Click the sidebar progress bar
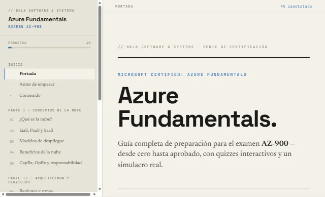Viewport: 325px width, 197px height. [x=49, y=48]
